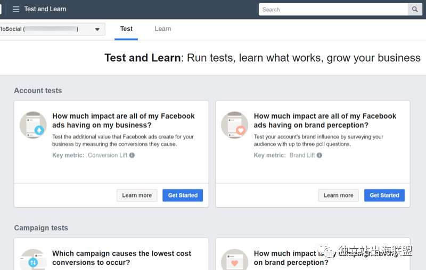The height and width of the screenshot is (270, 426).
Task: Click the Test and Learn header title
Action: [45, 9]
